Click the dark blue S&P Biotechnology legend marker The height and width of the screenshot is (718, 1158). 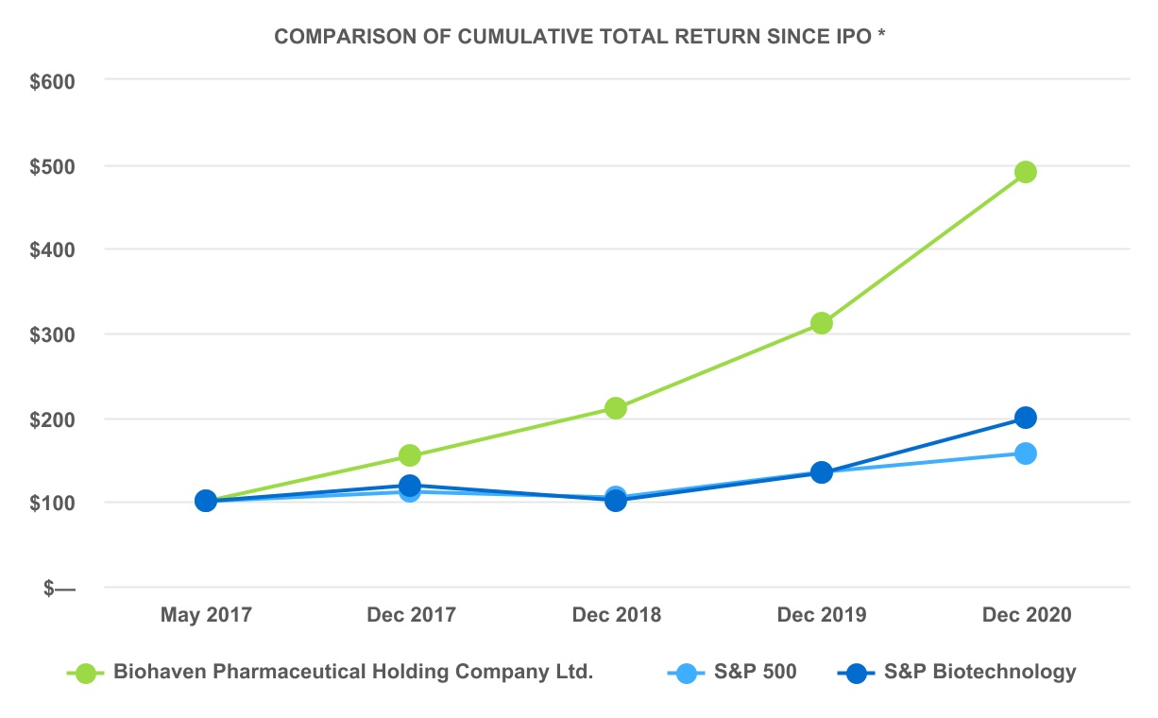tap(857, 674)
